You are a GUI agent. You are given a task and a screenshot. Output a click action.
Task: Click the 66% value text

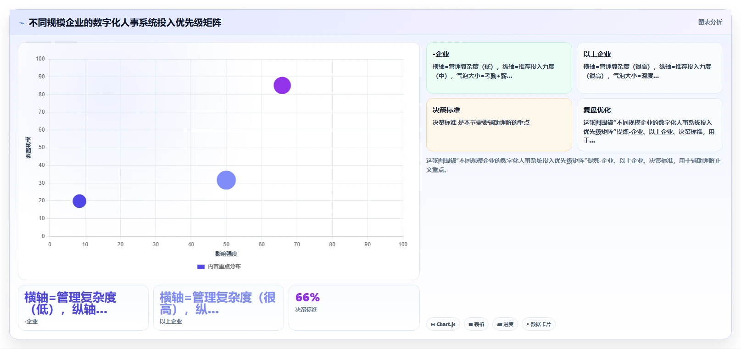(307, 297)
